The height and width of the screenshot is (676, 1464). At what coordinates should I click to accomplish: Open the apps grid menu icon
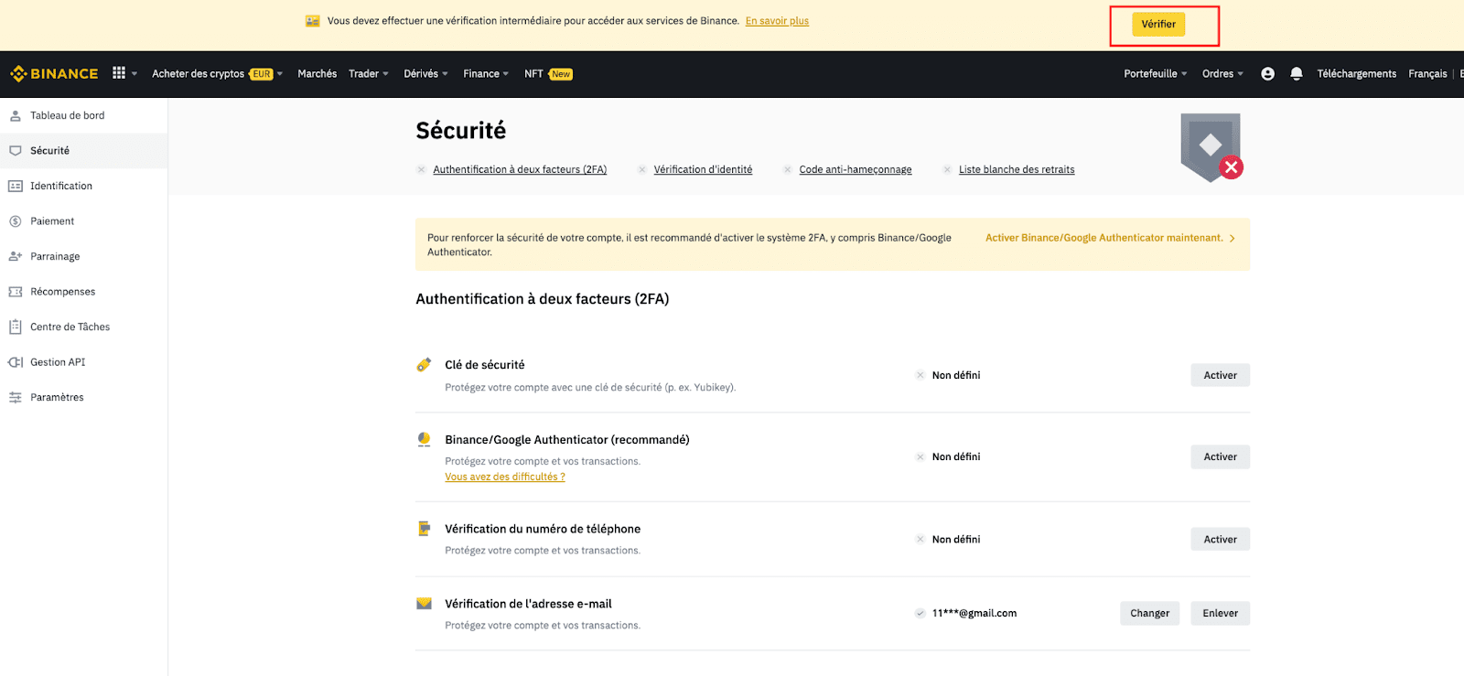click(119, 73)
